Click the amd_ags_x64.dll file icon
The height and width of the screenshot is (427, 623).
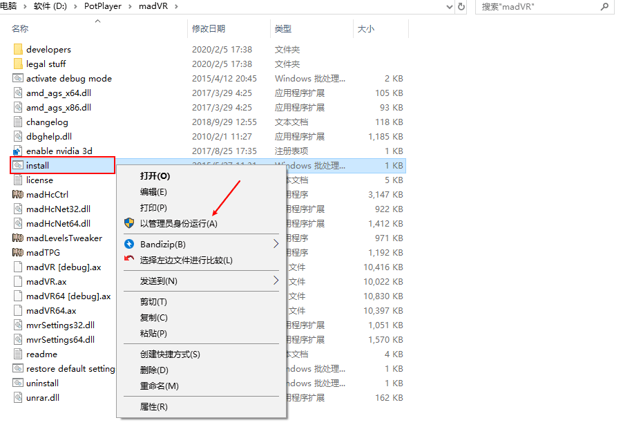(18, 93)
